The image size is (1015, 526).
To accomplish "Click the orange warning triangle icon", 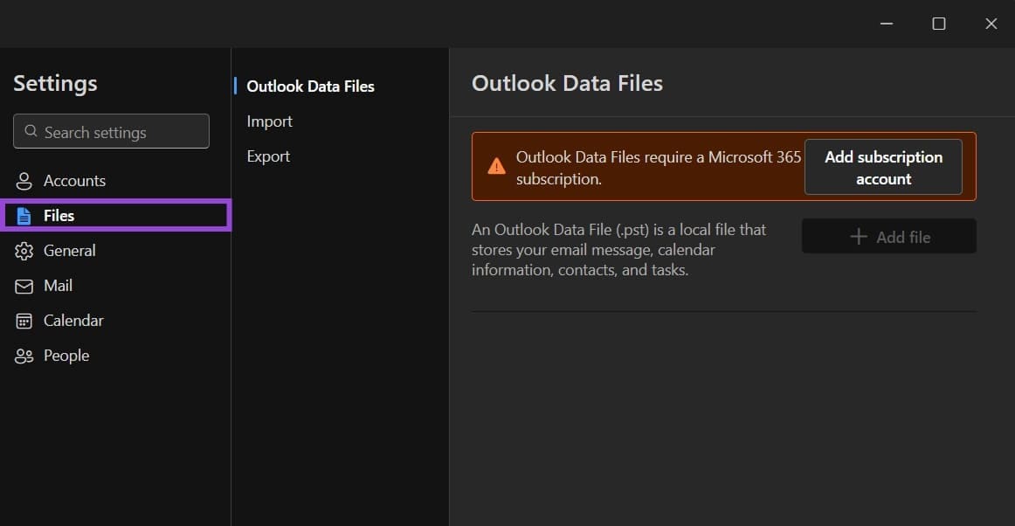I will click(496, 166).
